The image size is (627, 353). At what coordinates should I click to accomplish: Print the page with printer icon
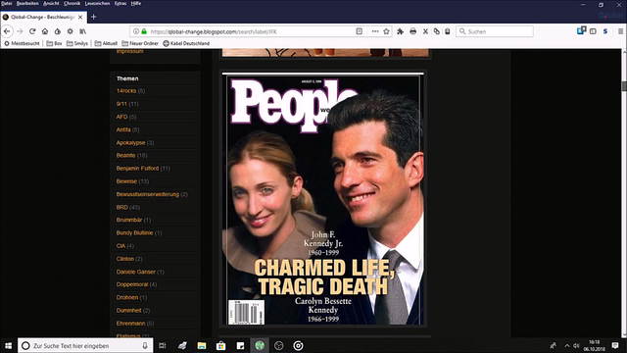click(413, 31)
